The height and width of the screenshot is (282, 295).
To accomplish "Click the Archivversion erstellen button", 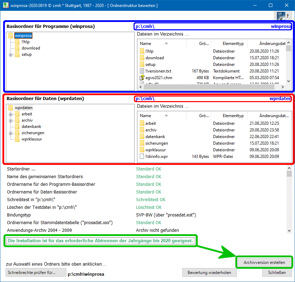I will pyautogui.click(x=264, y=262).
